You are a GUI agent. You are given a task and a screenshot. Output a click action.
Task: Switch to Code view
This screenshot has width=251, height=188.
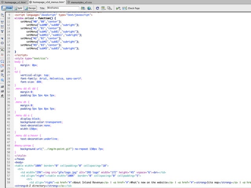pyautogui.click(x=7, y=8)
